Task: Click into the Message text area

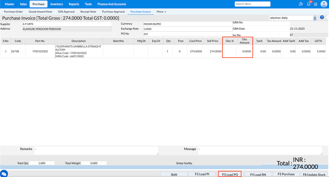Action: tap(260, 151)
